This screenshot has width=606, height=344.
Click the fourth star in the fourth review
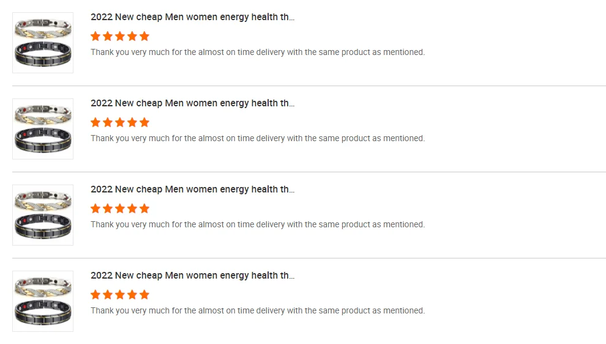point(132,295)
